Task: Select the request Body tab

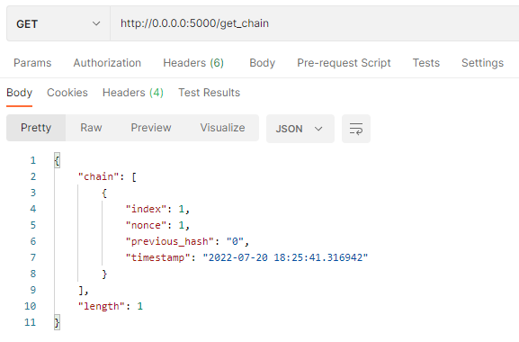Action: pyautogui.click(x=262, y=63)
